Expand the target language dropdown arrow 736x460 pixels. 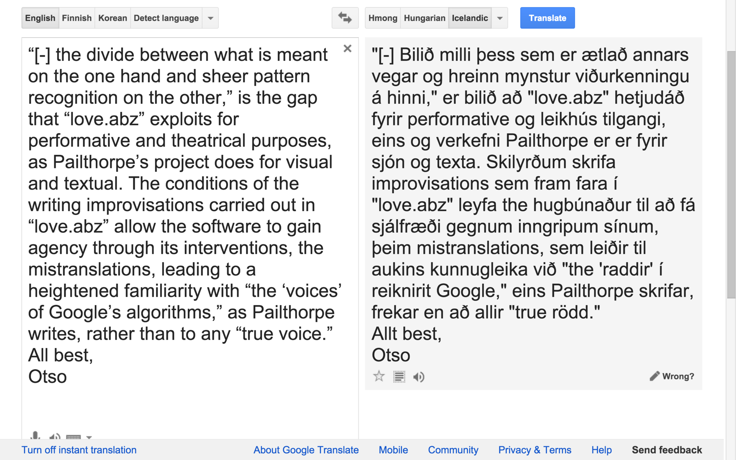pos(500,18)
